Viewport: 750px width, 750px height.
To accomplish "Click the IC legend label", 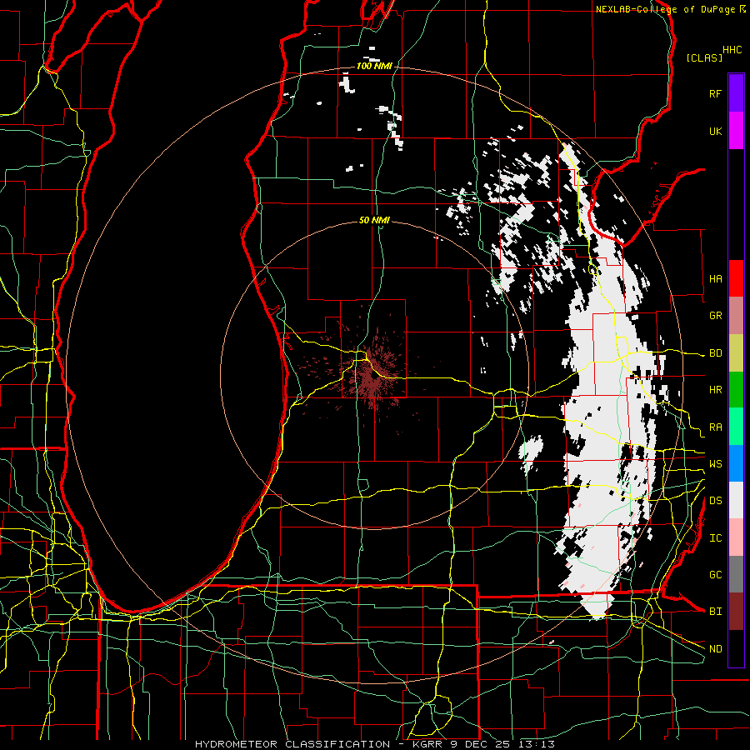I will tap(715, 538).
